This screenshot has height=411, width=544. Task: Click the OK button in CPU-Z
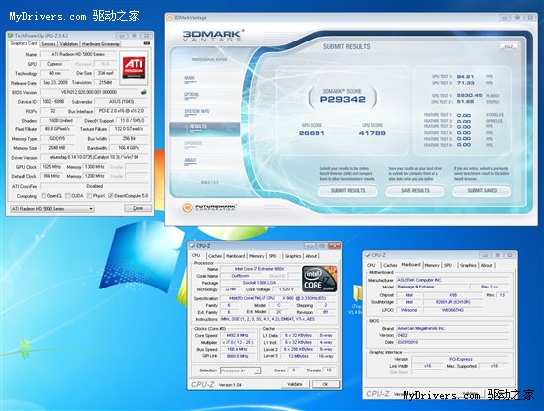click(x=325, y=384)
